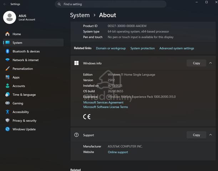Select Bluetooth & devices in sidebar
Viewport: 218px width, 171px height.
(x=34, y=51)
